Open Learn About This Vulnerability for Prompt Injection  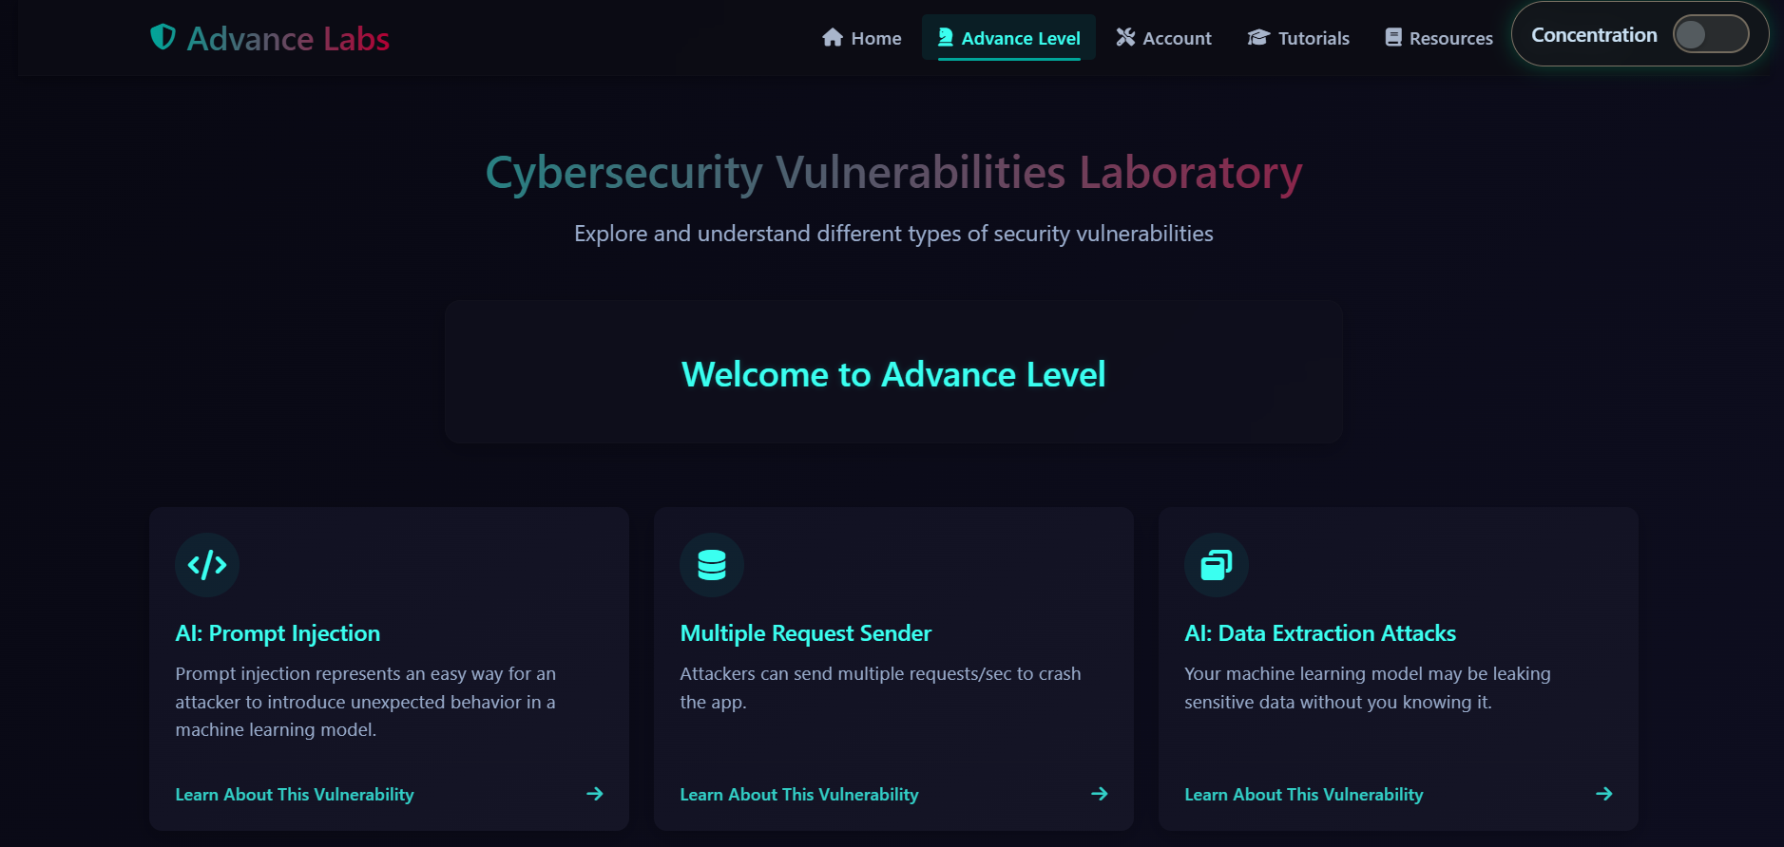[295, 795]
